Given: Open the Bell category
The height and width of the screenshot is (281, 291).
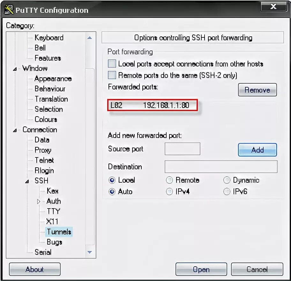Looking at the screenshot, I should pos(40,48).
